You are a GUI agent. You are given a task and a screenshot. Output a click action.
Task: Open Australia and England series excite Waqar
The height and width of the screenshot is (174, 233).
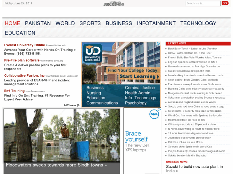click(x=192, y=102)
